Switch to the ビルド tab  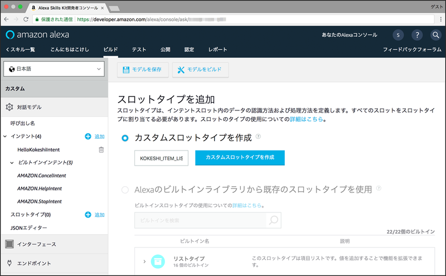click(x=110, y=50)
